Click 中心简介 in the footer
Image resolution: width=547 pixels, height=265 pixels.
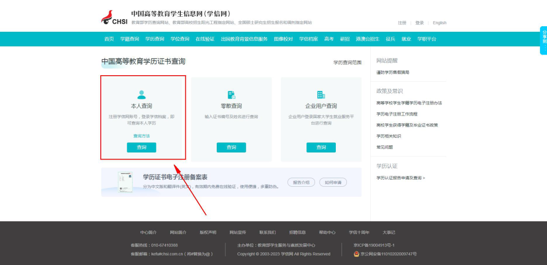tap(148, 232)
